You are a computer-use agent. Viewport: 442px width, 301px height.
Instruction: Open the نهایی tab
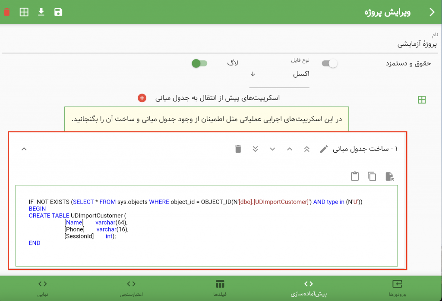(43, 288)
